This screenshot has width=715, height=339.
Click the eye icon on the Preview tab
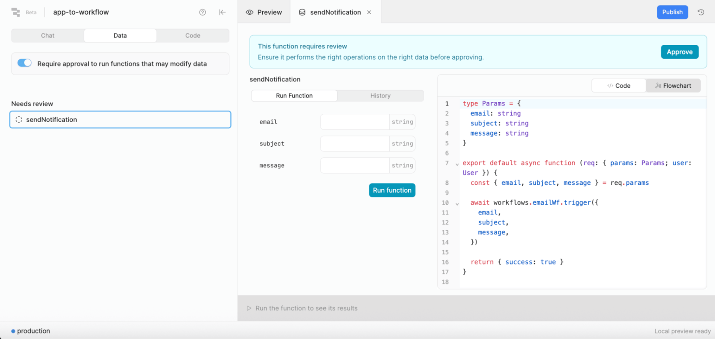pyautogui.click(x=249, y=12)
